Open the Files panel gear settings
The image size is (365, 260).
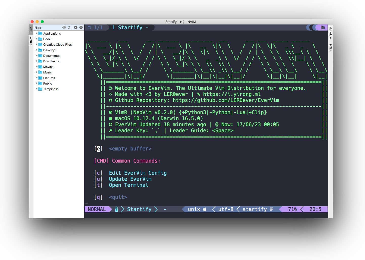tap(76, 28)
